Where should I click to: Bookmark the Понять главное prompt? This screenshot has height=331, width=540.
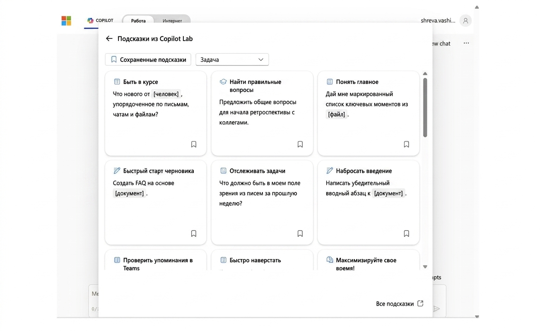(406, 144)
